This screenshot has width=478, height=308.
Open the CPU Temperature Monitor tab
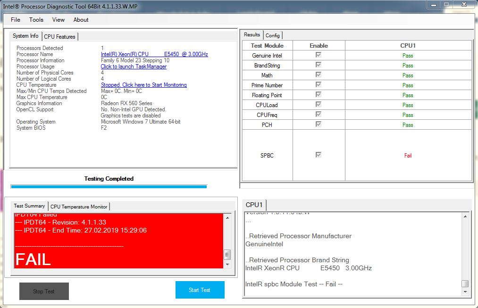pos(79,207)
